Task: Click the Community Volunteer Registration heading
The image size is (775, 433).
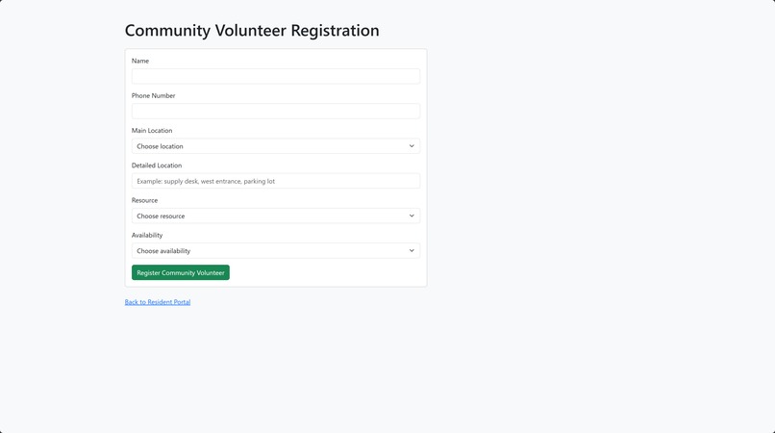Action: [252, 30]
